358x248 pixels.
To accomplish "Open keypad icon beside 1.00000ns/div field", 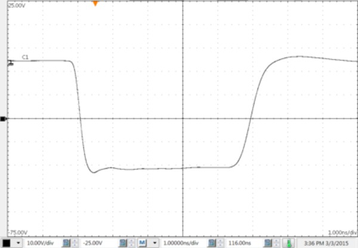I will (212, 243).
